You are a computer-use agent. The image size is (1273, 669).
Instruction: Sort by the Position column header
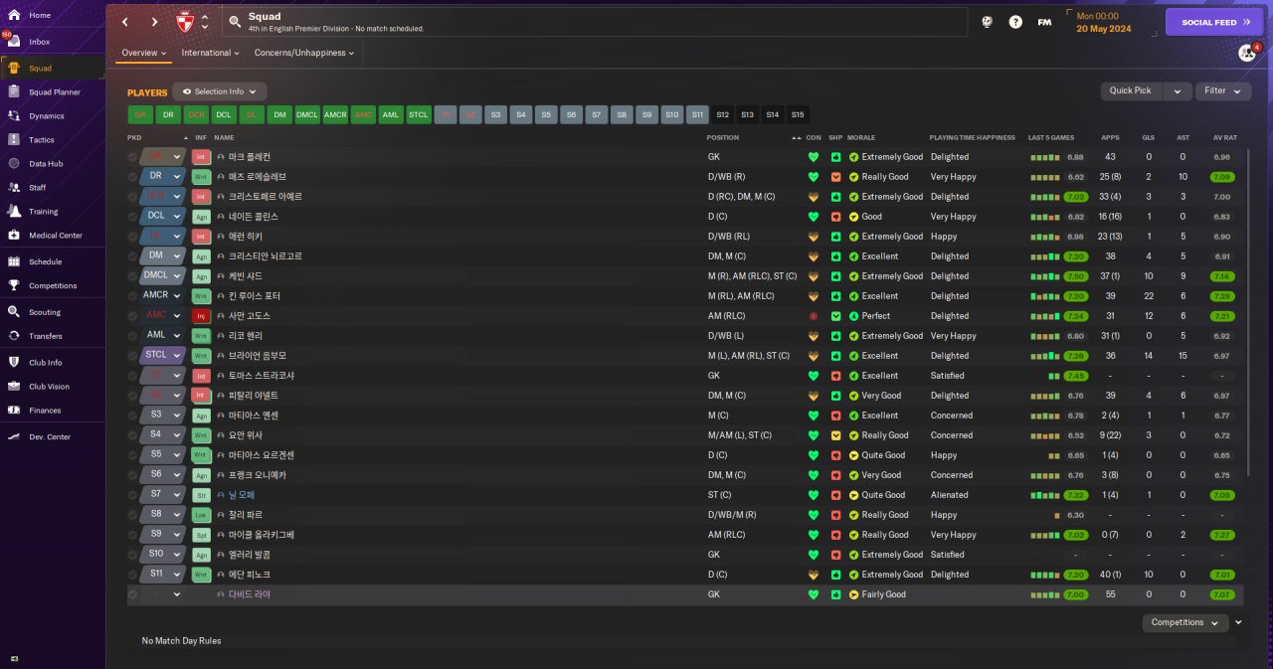[x=723, y=137]
